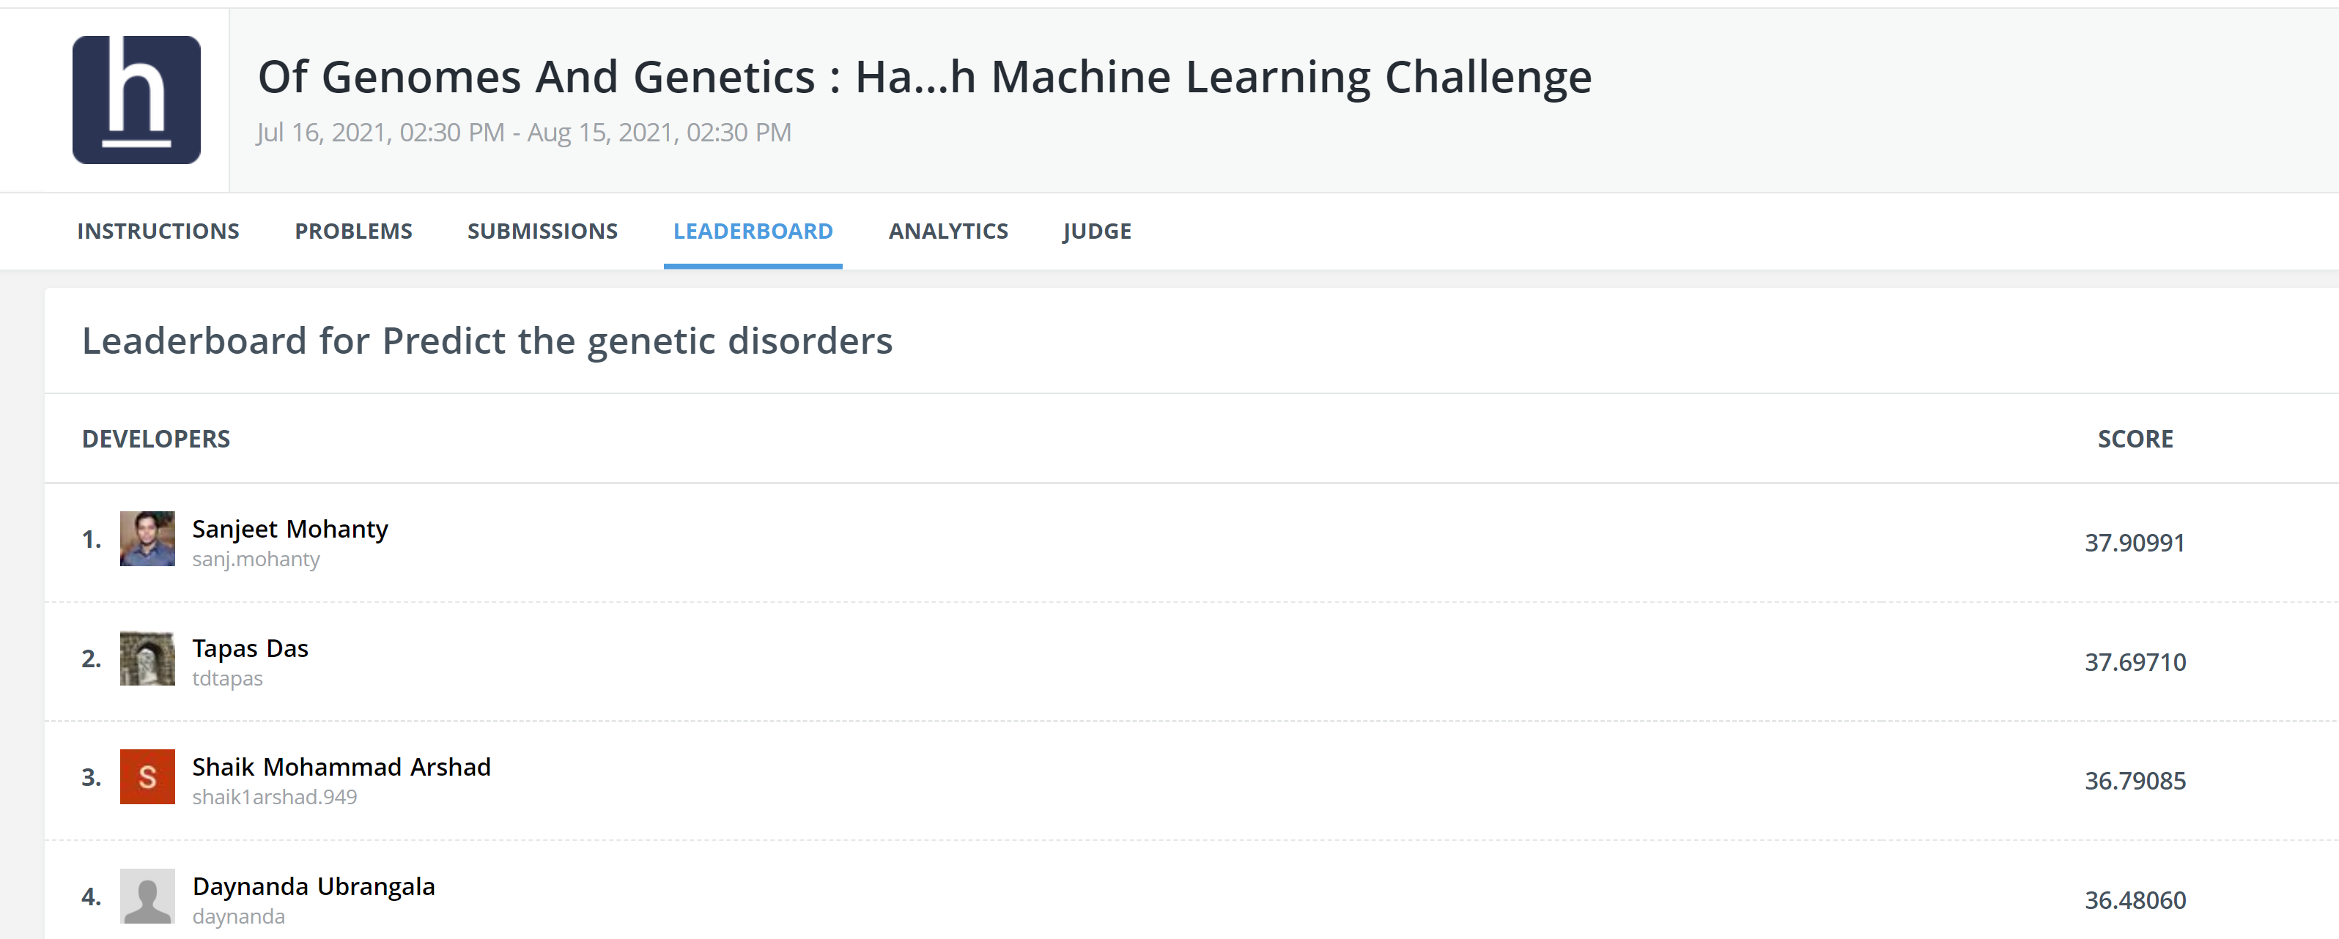Open Shaik Mohammad Arshad's profile name
The width and height of the screenshot is (2339, 939).
point(341,767)
